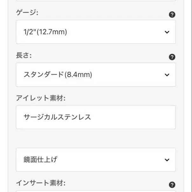This screenshot has height=192, width=192.
Task: Click the アイレット素材: label text
Action: [x=41, y=98]
